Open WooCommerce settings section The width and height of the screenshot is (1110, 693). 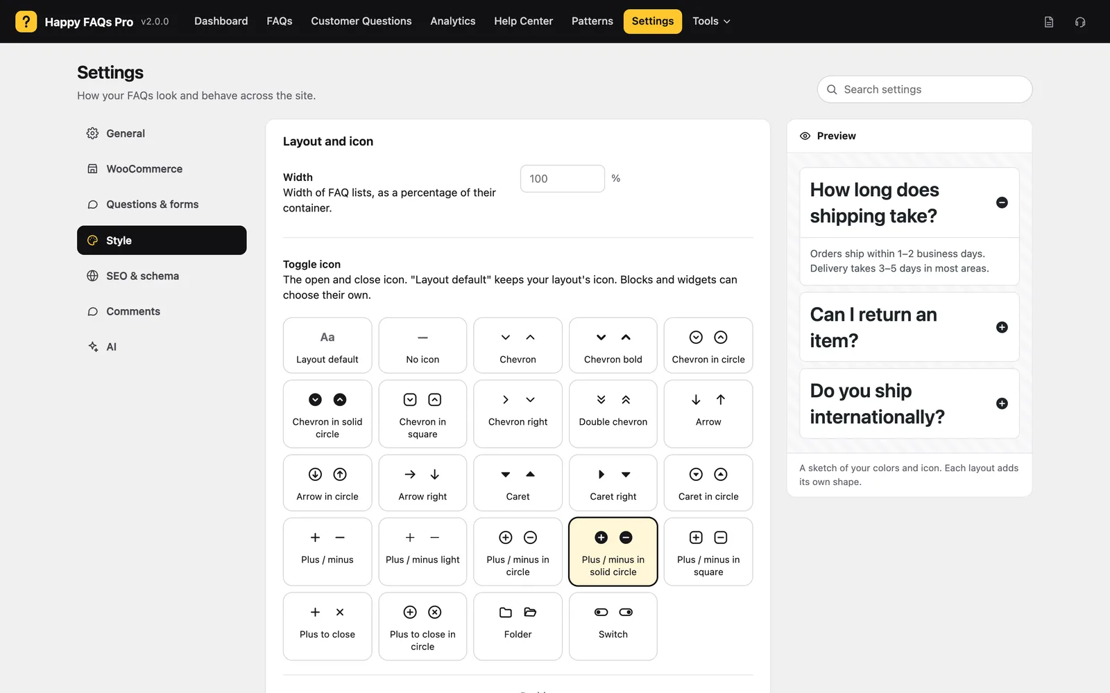coord(162,169)
